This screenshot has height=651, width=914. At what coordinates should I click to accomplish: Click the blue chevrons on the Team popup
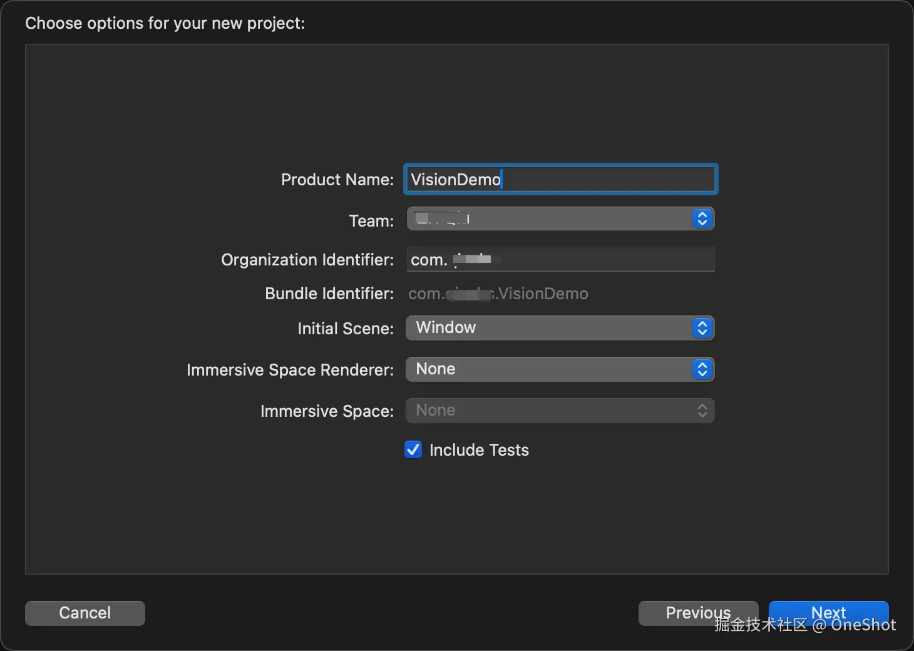click(702, 218)
